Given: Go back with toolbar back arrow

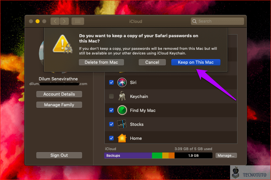Looking at the screenshot, I should point(55,21).
